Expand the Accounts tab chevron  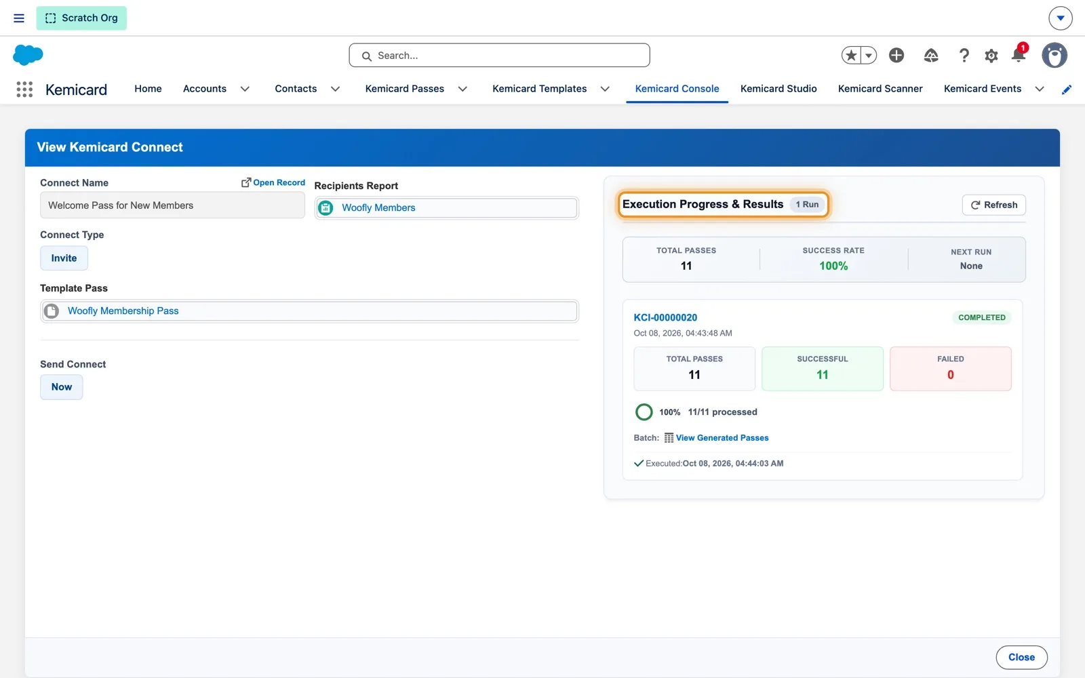pyautogui.click(x=245, y=89)
